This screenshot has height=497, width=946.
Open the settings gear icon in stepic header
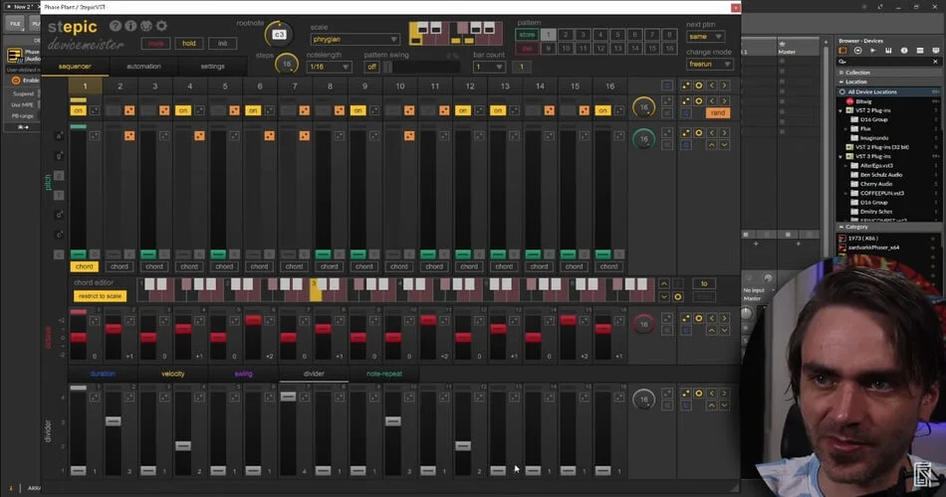coord(161,26)
